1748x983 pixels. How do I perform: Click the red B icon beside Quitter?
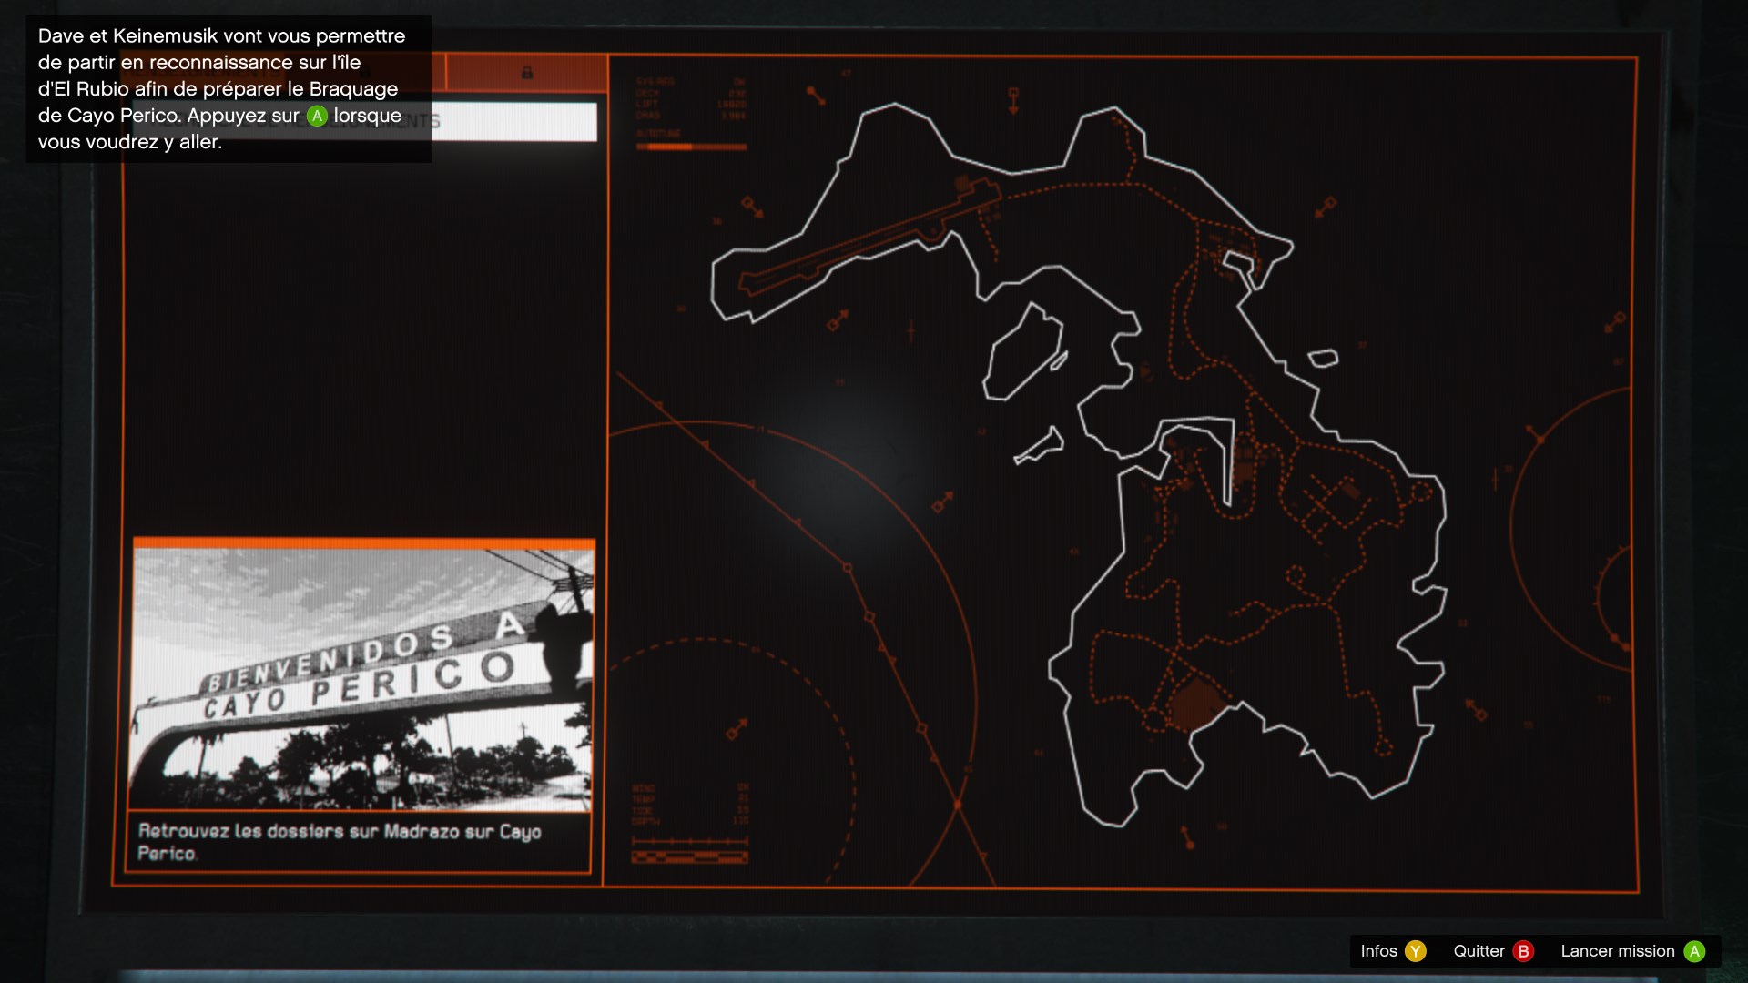[x=1522, y=951]
